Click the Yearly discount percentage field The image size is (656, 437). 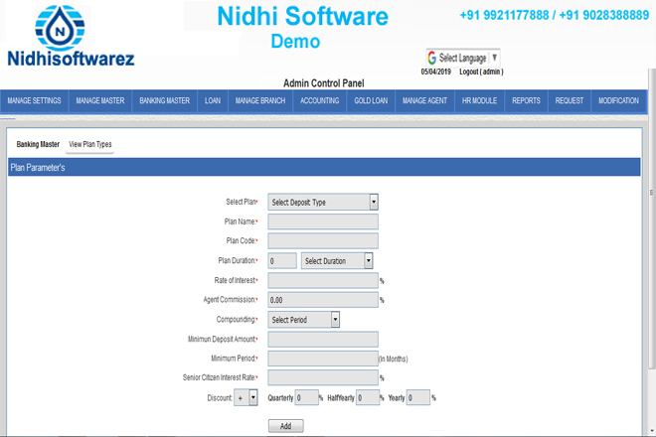click(x=418, y=397)
